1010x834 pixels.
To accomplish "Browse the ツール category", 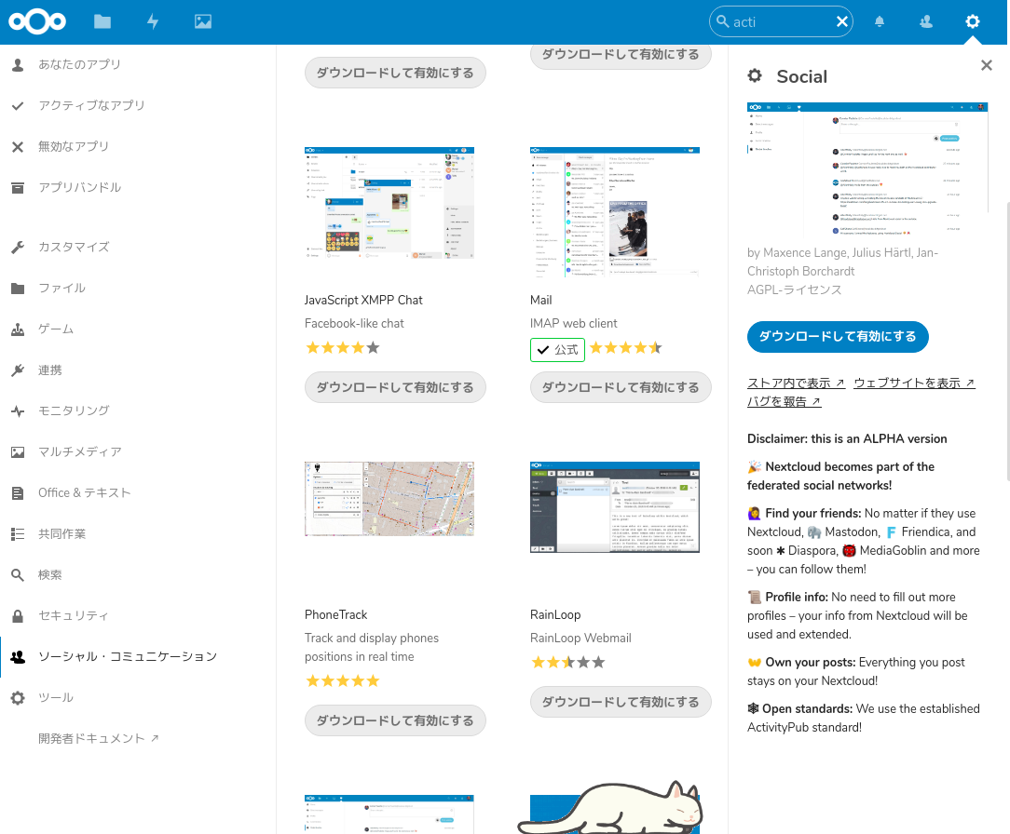I will [55, 698].
